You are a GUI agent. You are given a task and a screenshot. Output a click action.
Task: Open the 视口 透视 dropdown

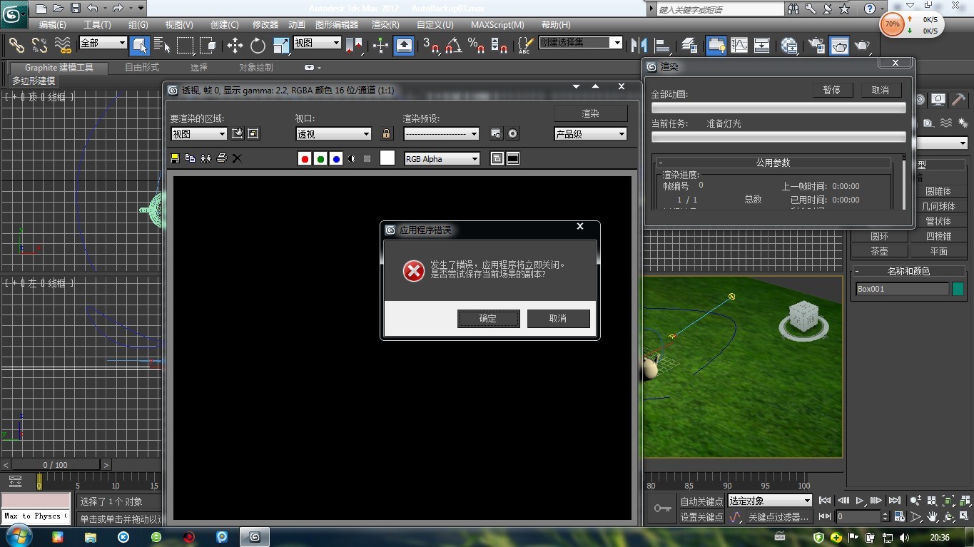[x=334, y=134]
